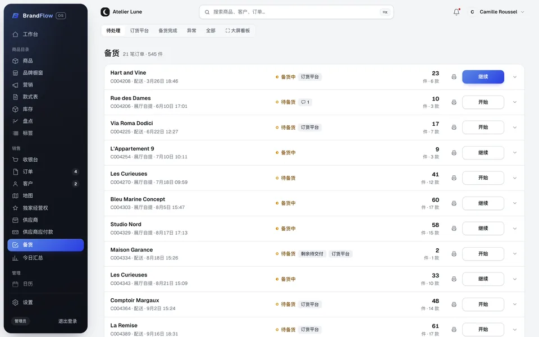Print the Comptoir Margaux order
This screenshot has height=337, width=539.
tap(454, 304)
